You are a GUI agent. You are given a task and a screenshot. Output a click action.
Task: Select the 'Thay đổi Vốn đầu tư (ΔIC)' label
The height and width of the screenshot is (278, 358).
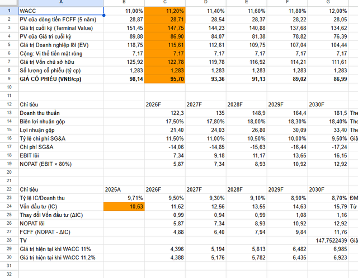point(51,215)
